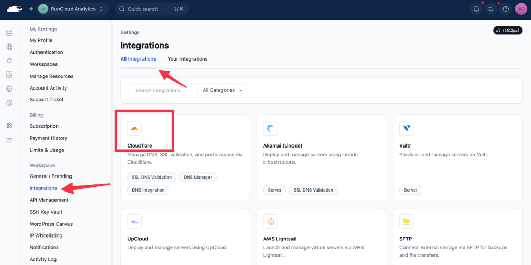The width and height of the screenshot is (531, 265).
Task: Click the SFTP card title
Action: tap(406, 239)
